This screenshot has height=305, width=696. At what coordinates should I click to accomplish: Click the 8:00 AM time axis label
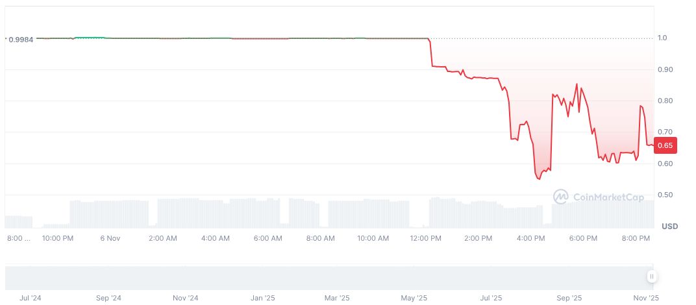coord(321,238)
